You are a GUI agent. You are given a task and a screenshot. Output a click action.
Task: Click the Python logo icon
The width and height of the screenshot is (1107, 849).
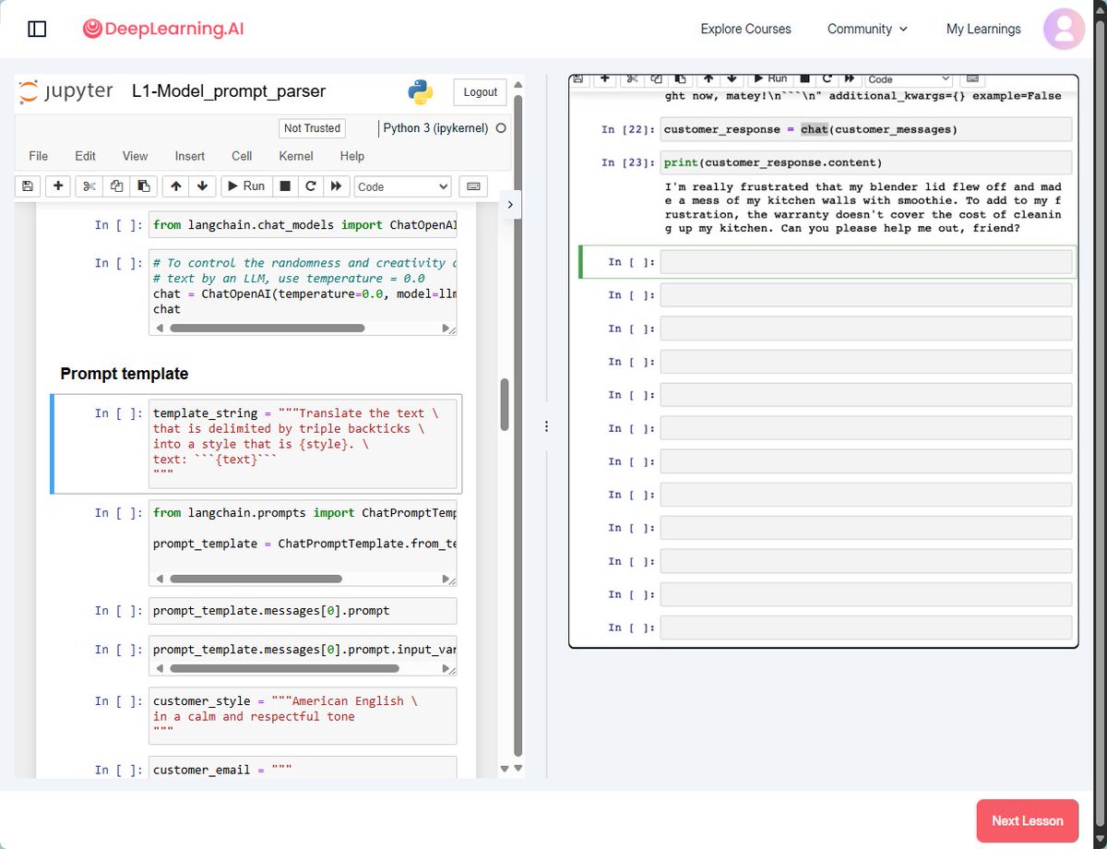pyautogui.click(x=421, y=91)
